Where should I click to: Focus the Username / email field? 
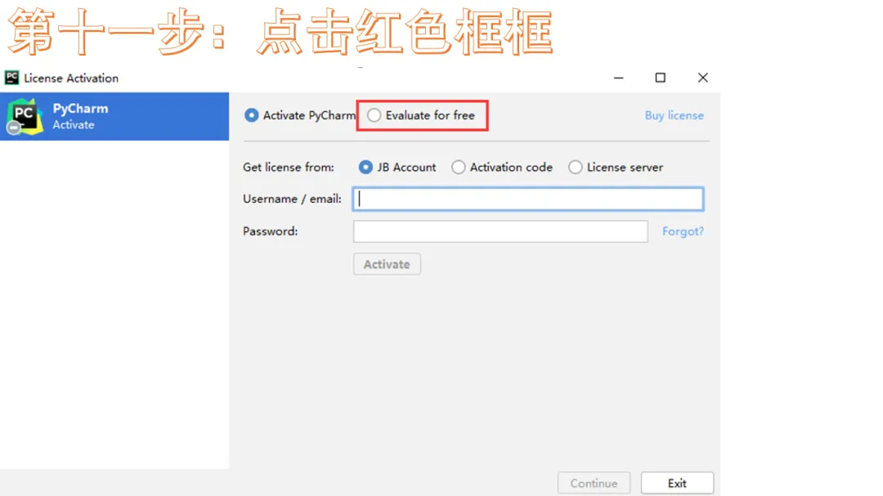528,199
